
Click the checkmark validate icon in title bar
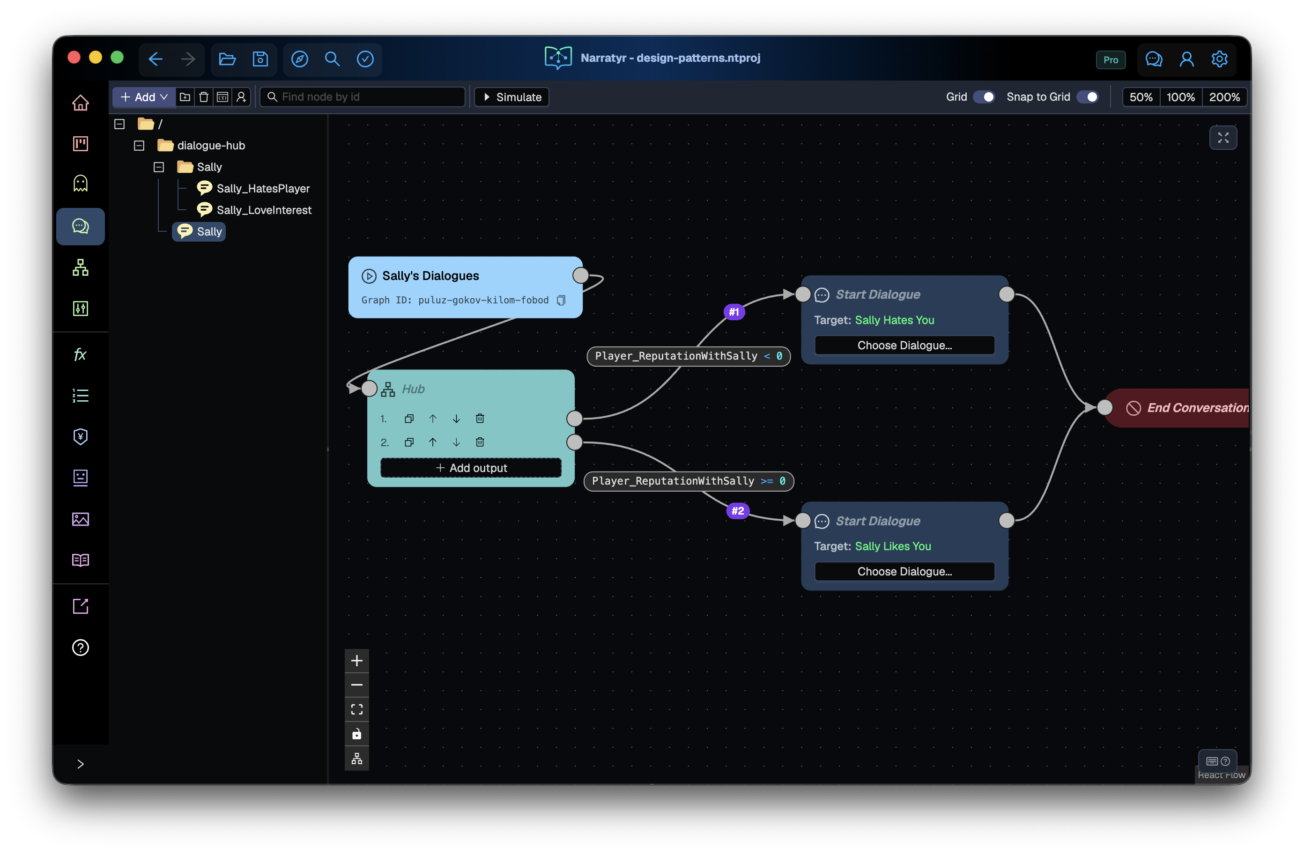pyautogui.click(x=365, y=59)
